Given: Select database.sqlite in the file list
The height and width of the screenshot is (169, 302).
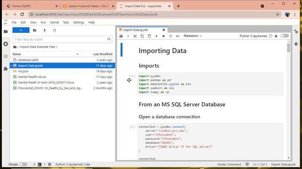Looking at the screenshot, I should pyautogui.click(x=62, y=60).
